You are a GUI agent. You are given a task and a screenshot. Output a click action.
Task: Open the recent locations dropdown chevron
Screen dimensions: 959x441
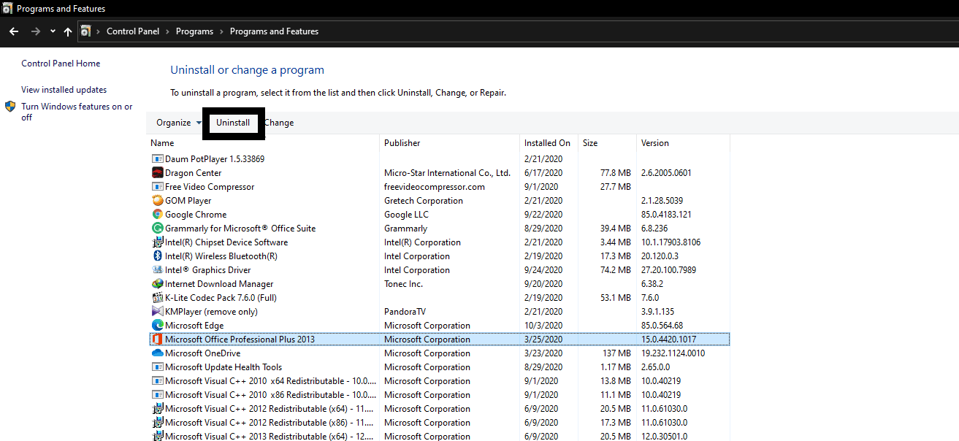[53, 31]
